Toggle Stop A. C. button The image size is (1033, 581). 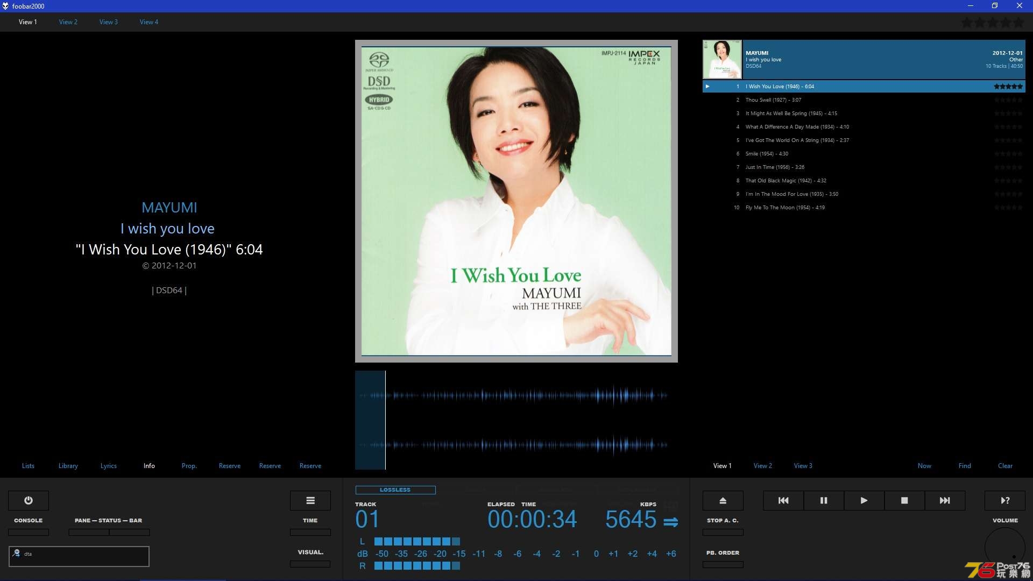723,532
